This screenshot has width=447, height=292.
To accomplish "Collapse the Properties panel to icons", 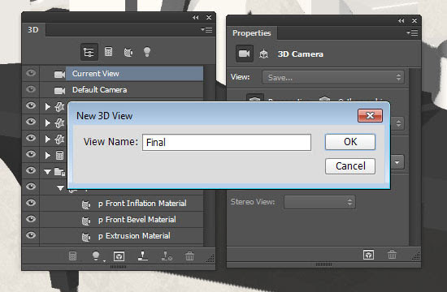I will click(401, 21).
